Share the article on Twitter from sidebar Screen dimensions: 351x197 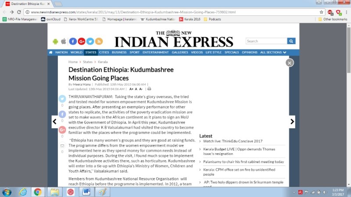click(x=62, y=98)
